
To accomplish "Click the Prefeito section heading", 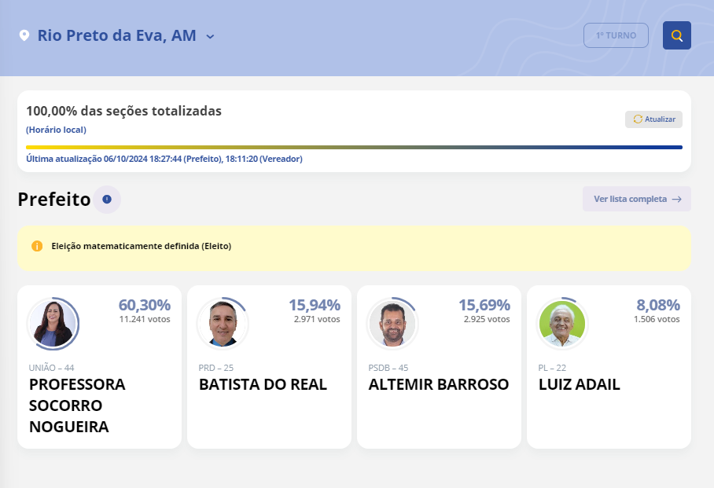I will (x=54, y=200).
